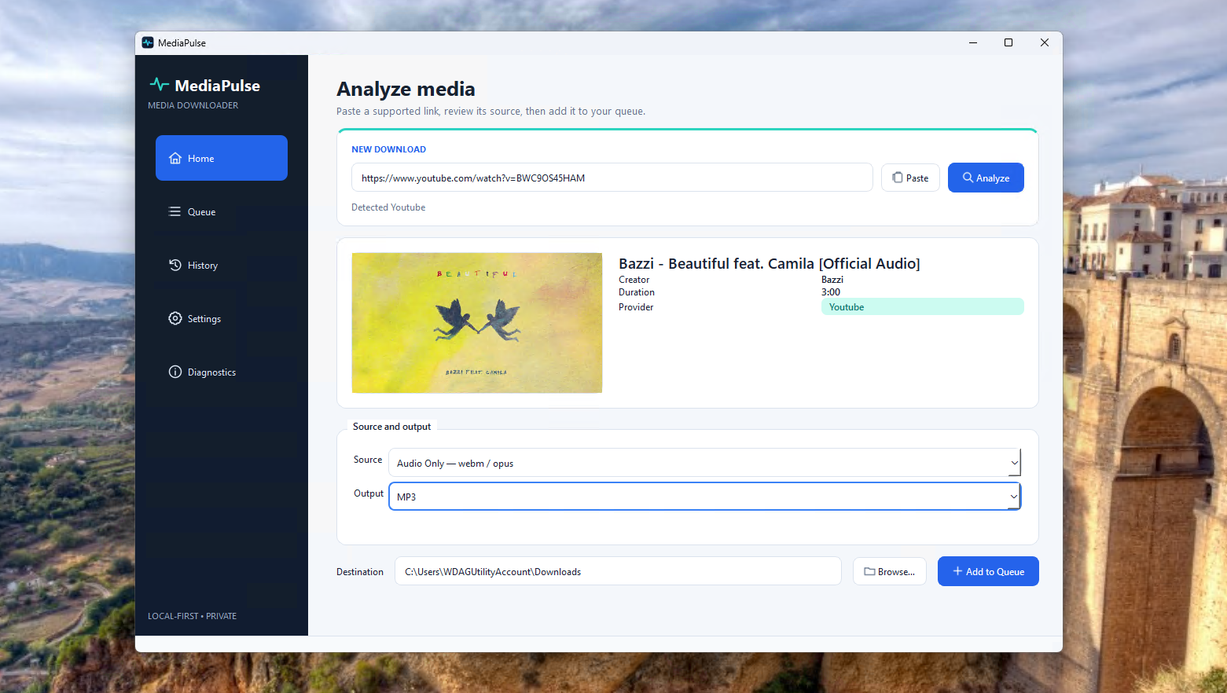Click the Queue list icon
1227x693 pixels.
(175, 211)
